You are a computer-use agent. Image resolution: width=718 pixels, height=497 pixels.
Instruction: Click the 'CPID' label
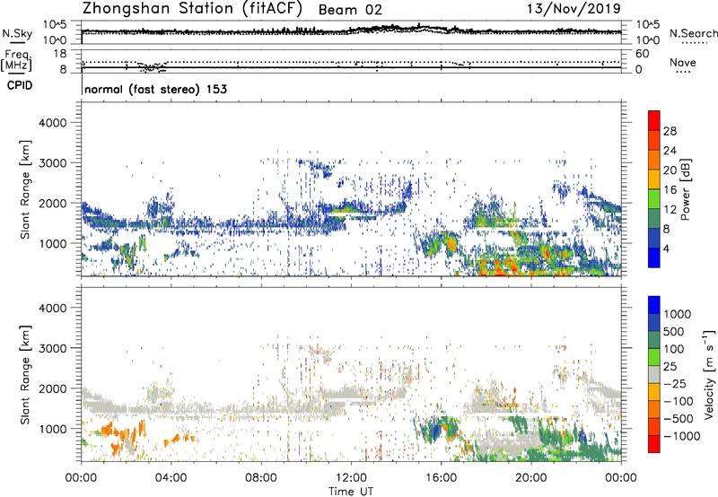pyautogui.click(x=20, y=85)
